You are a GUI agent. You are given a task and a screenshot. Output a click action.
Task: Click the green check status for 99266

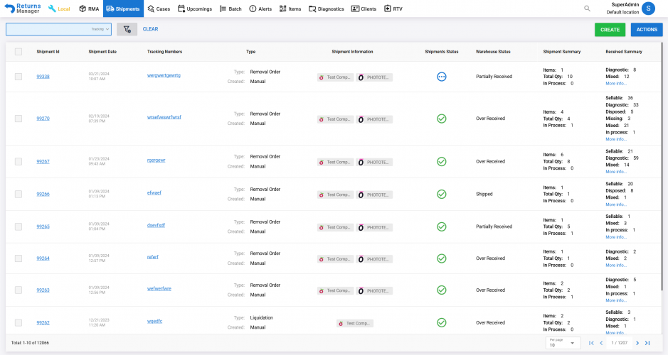click(441, 195)
